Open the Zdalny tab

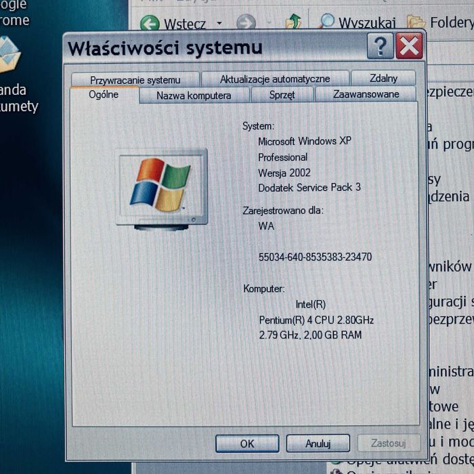tap(383, 79)
